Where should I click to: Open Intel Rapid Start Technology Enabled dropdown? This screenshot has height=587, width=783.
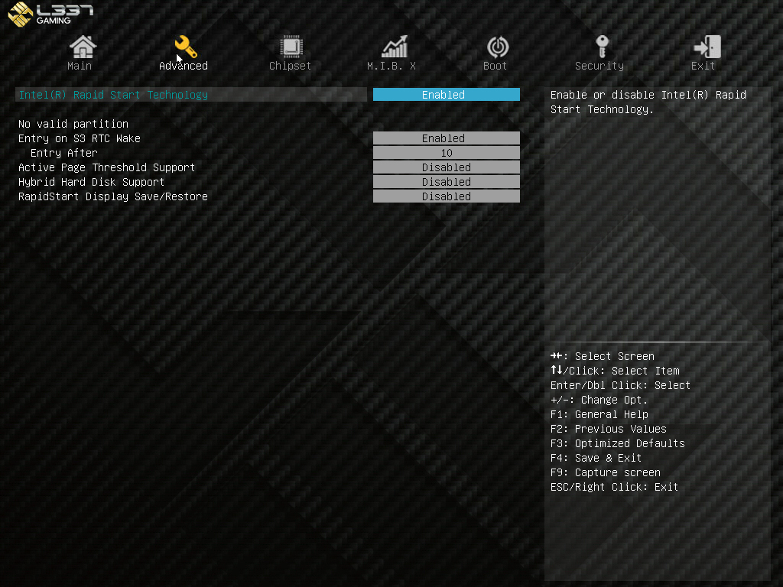[x=446, y=94]
